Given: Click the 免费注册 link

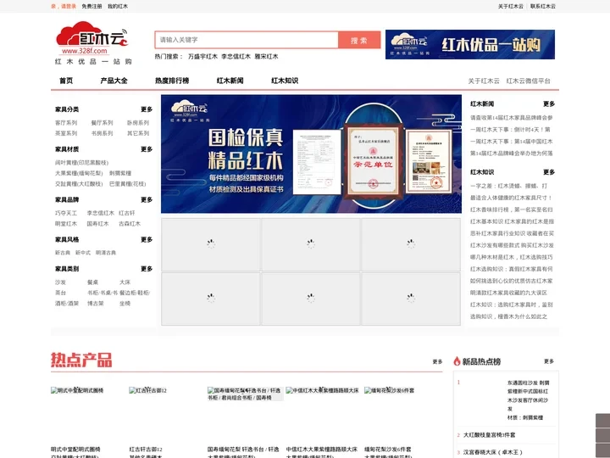Looking at the screenshot, I should pyautogui.click(x=91, y=6).
